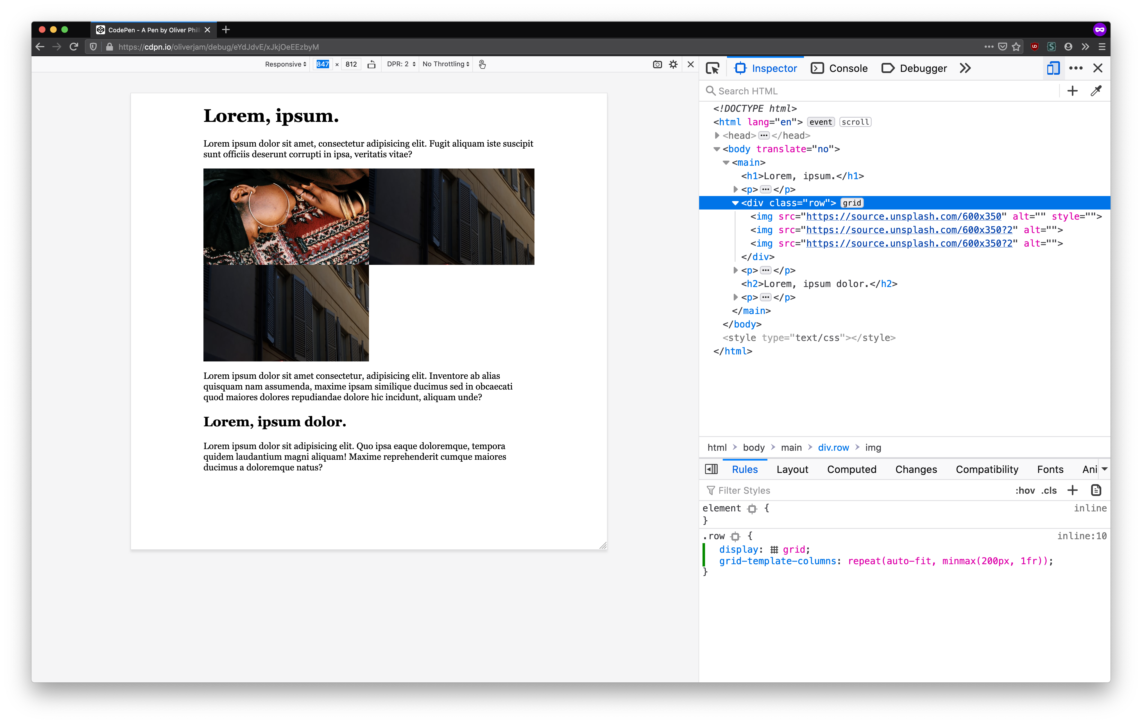Open the Responsive device dropdown
1142x724 pixels.
pyautogui.click(x=285, y=64)
